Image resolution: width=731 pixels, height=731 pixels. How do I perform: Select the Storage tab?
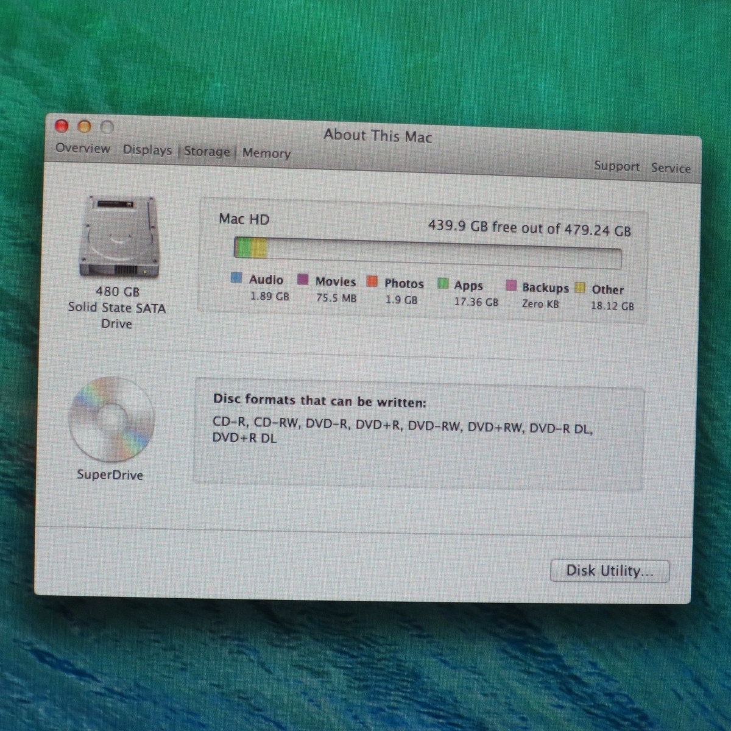coord(207,152)
